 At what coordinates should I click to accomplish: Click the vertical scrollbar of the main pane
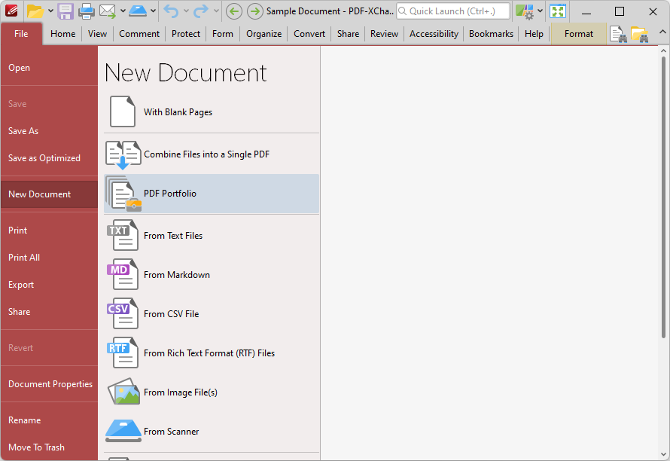[663, 197]
